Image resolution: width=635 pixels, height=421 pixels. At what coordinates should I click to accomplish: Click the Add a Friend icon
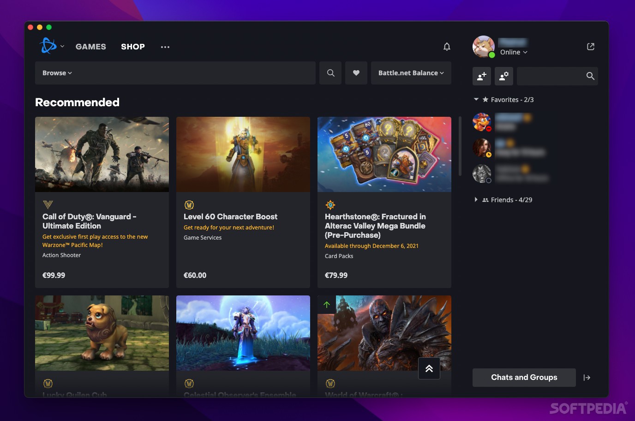tap(481, 76)
